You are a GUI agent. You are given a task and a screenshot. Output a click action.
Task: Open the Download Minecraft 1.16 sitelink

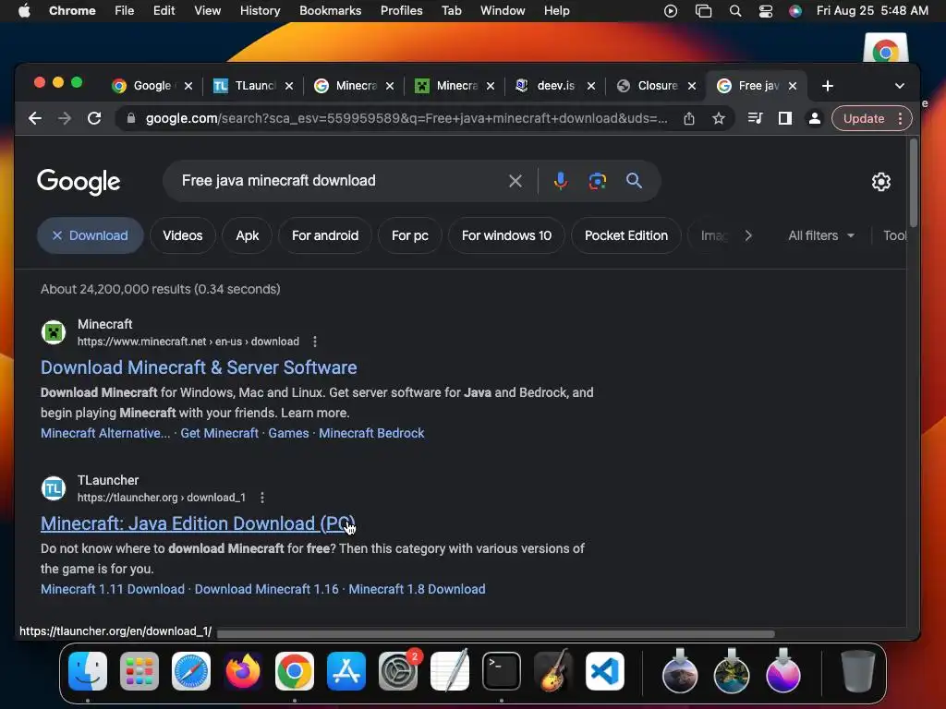tap(267, 590)
